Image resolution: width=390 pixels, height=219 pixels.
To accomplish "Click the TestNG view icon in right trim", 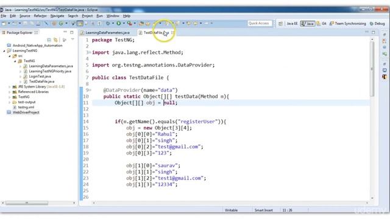I will point(385,77).
